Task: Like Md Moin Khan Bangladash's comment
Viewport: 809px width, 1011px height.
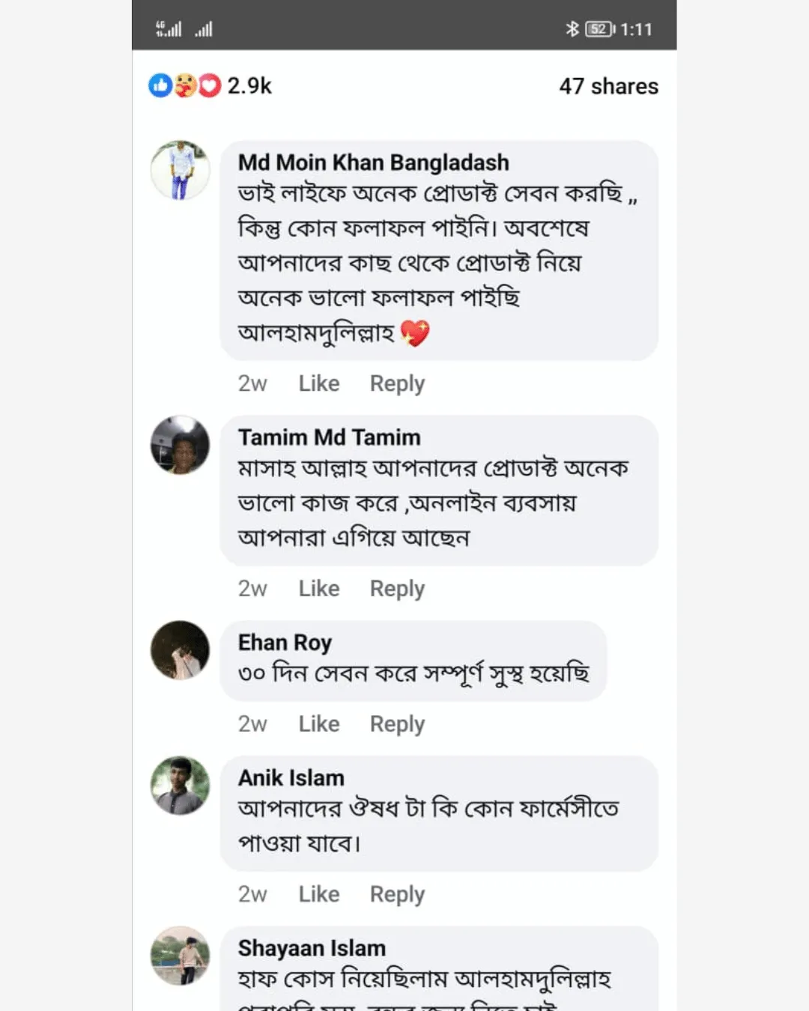Action: pos(319,383)
